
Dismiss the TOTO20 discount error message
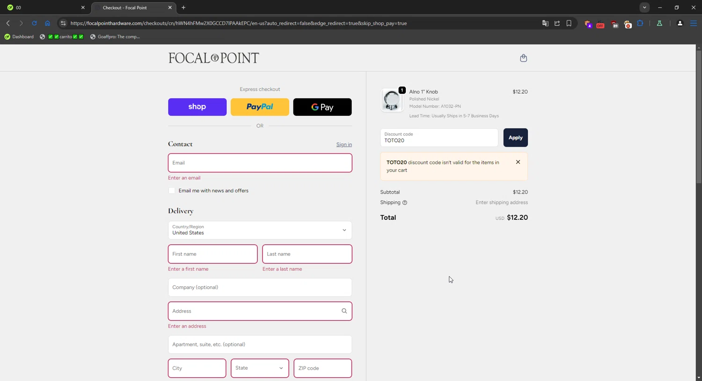pos(518,162)
